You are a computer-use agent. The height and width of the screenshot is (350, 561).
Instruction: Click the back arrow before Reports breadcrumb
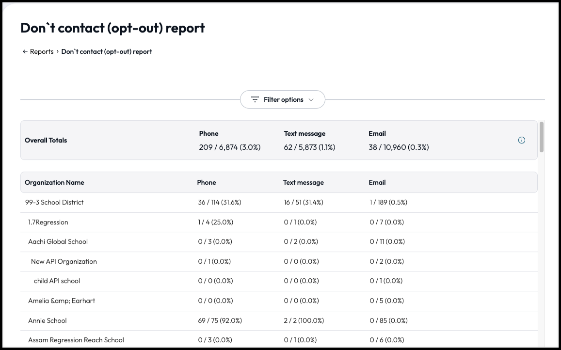25,51
